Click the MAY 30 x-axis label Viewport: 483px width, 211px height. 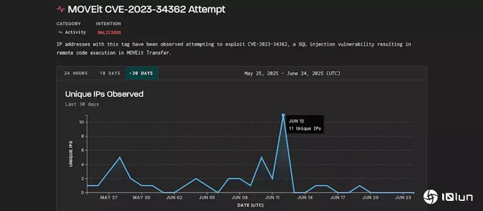(x=141, y=198)
